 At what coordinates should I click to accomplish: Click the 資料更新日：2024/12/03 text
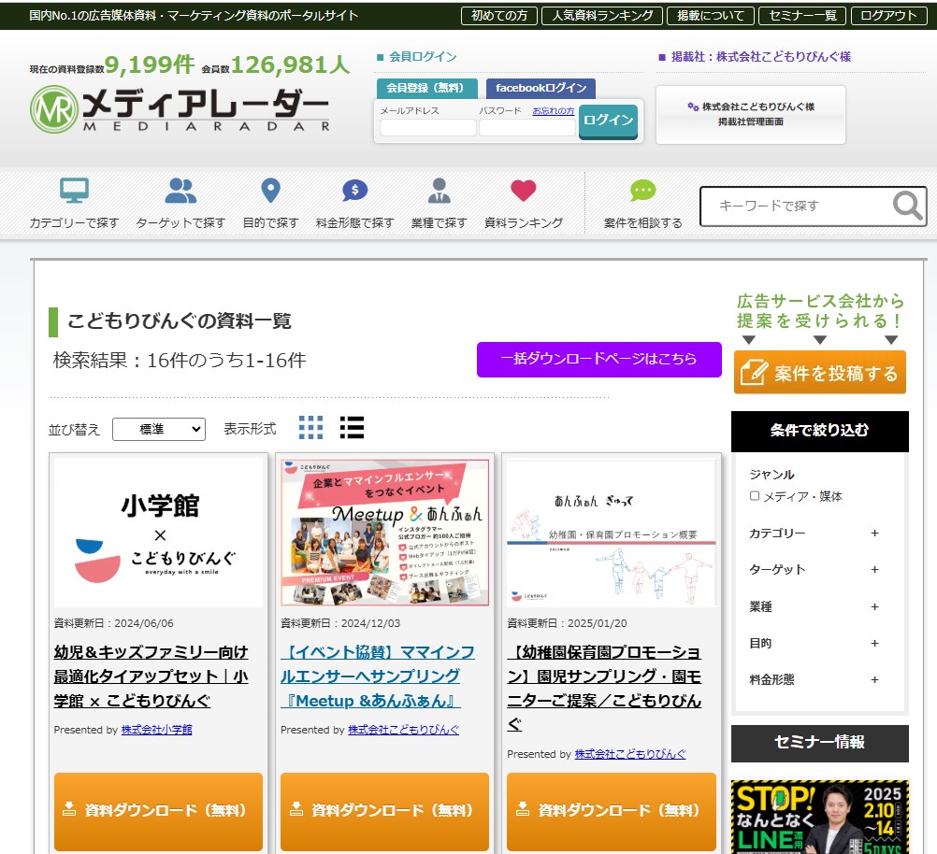point(340,623)
